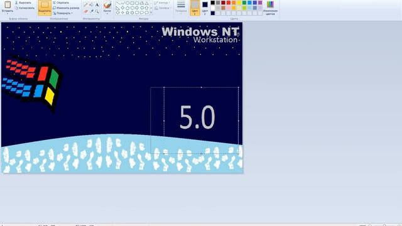Image resolution: width=402 pixels, height=226 pixels.
Task: Choose the Five-point star shape
Action: [x=128, y=13]
